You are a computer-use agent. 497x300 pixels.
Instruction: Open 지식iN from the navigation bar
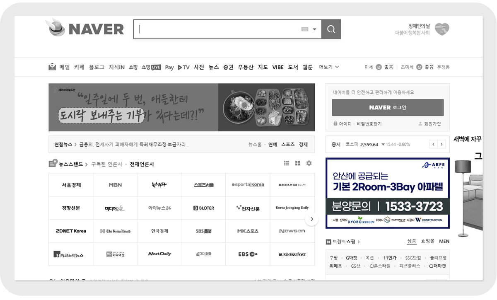(117, 67)
